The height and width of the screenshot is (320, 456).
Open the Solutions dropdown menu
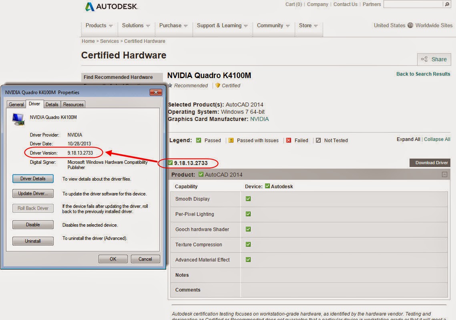click(x=136, y=26)
